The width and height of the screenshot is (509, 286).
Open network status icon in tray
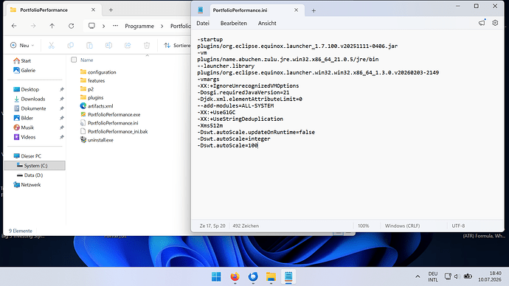[448, 276]
